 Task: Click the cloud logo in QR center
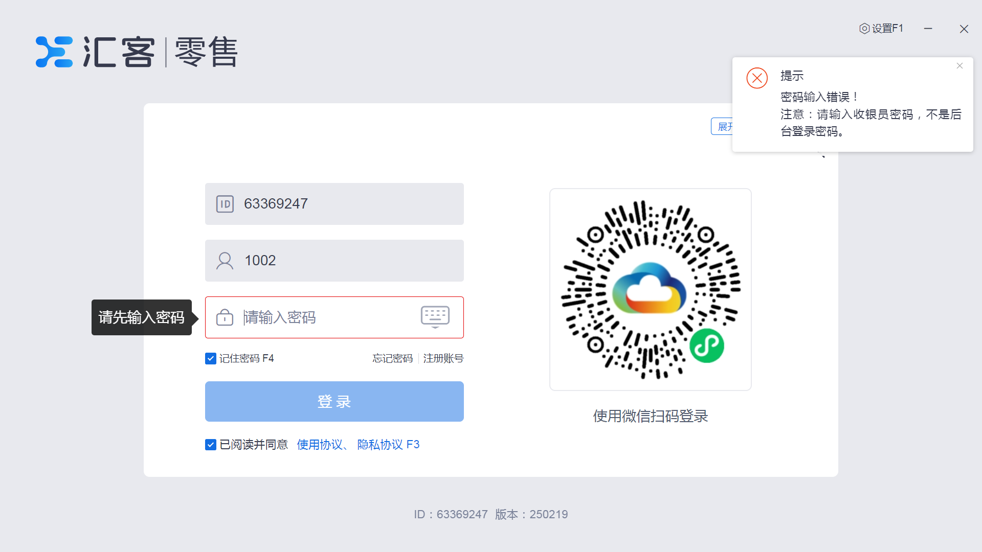[650, 288]
